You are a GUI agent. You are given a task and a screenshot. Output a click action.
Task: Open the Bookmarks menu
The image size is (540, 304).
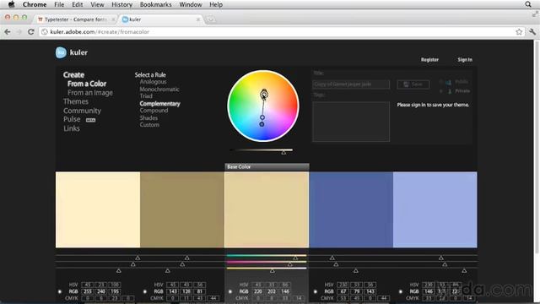coord(155,4)
